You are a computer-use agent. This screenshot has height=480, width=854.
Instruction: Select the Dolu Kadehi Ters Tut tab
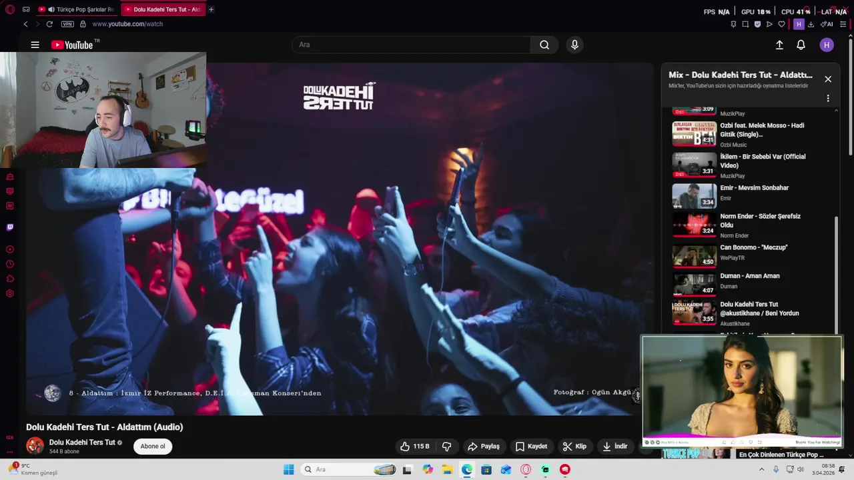pos(163,9)
